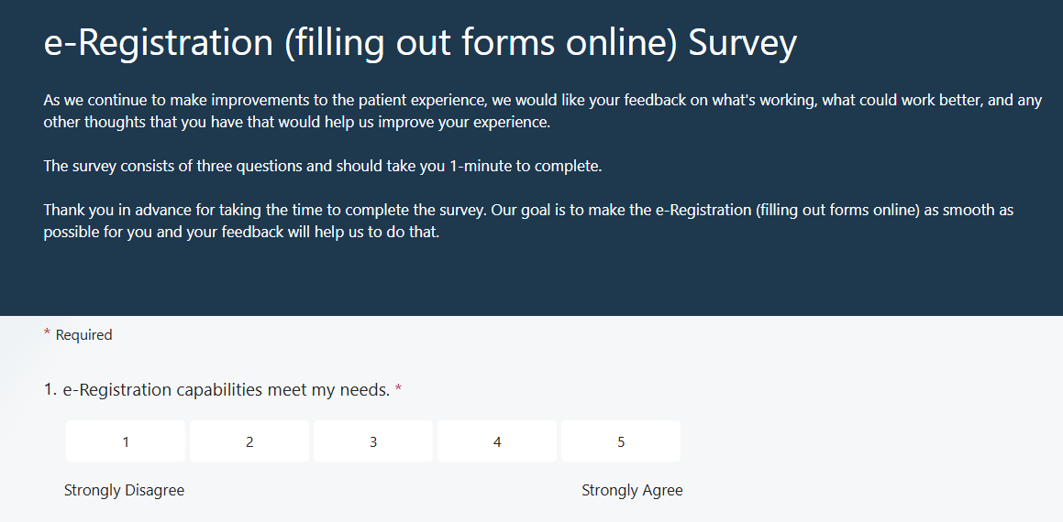Click the Strongly Disagree label
The image size is (1063, 522).
[x=124, y=491]
